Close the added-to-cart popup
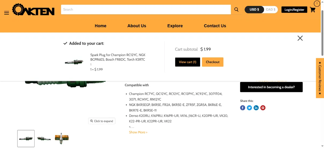Image resolution: width=324 pixels, height=148 pixels. pyautogui.click(x=300, y=38)
